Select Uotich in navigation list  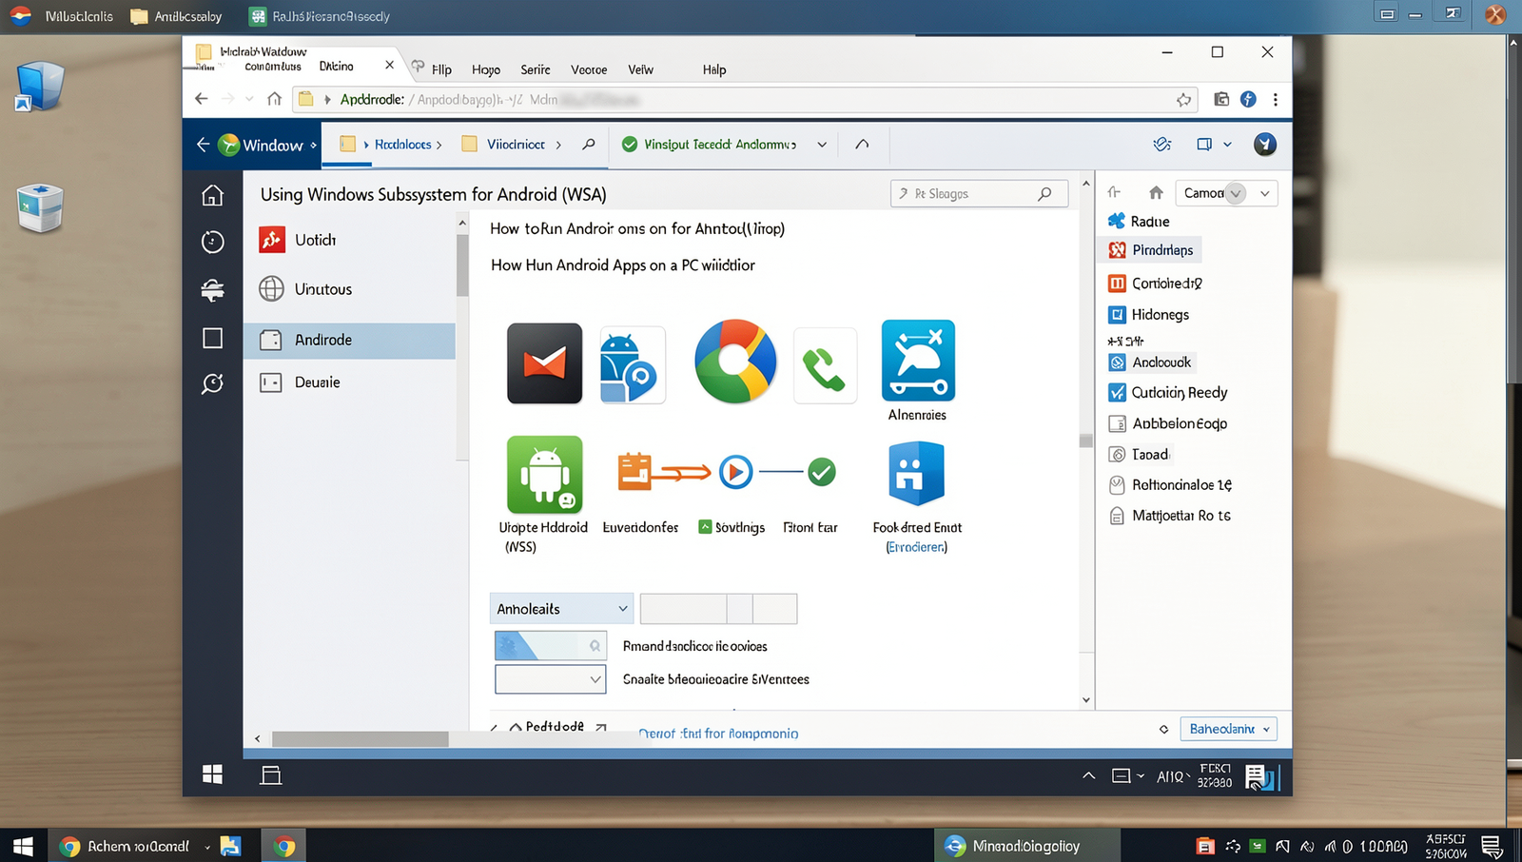(350, 240)
